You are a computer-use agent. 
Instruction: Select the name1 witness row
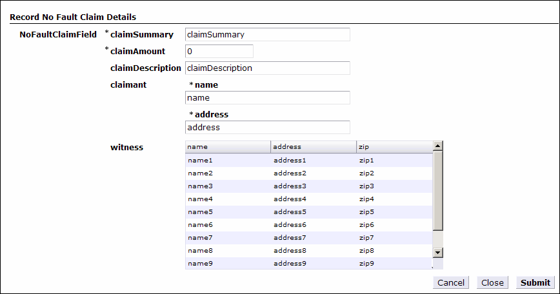(309, 160)
